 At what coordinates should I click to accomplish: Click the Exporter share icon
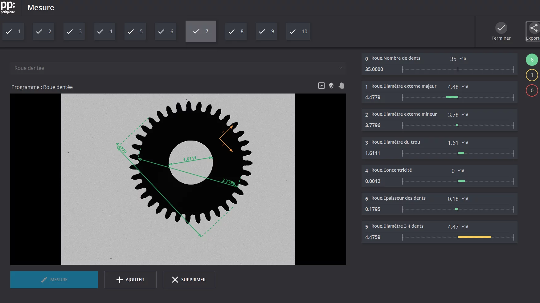click(534, 28)
